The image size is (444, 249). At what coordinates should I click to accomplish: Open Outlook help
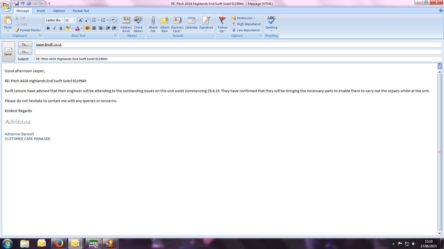(441, 11)
